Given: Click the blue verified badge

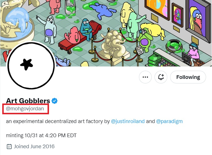Looking at the screenshot, I should coord(55,101).
